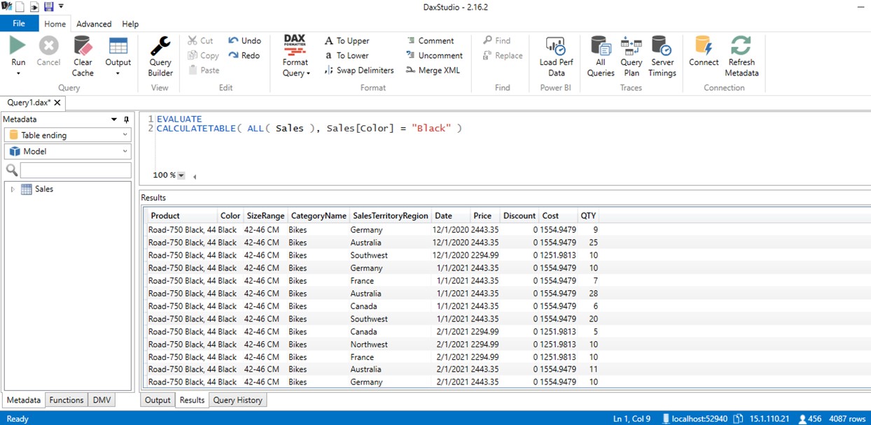Open the Help ribbon tab
The width and height of the screenshot is (871, 425).
(130, 24)
